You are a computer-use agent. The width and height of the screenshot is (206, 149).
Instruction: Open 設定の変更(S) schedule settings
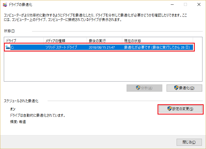(x=180, y=109)
